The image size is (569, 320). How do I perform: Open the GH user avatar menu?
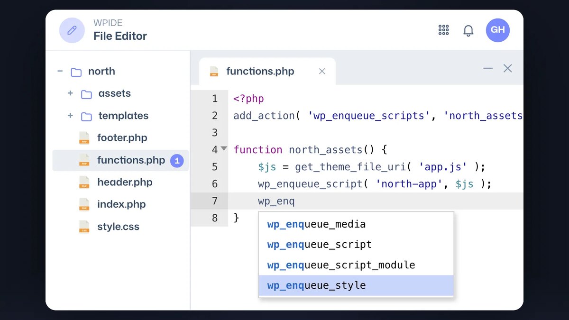(x=498, y=30)
